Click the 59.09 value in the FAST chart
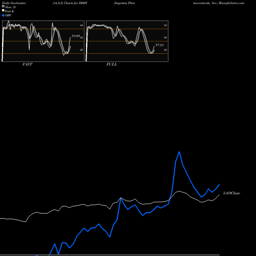Image resolution: width=256 pixels, height=256 pixels. 76,36
